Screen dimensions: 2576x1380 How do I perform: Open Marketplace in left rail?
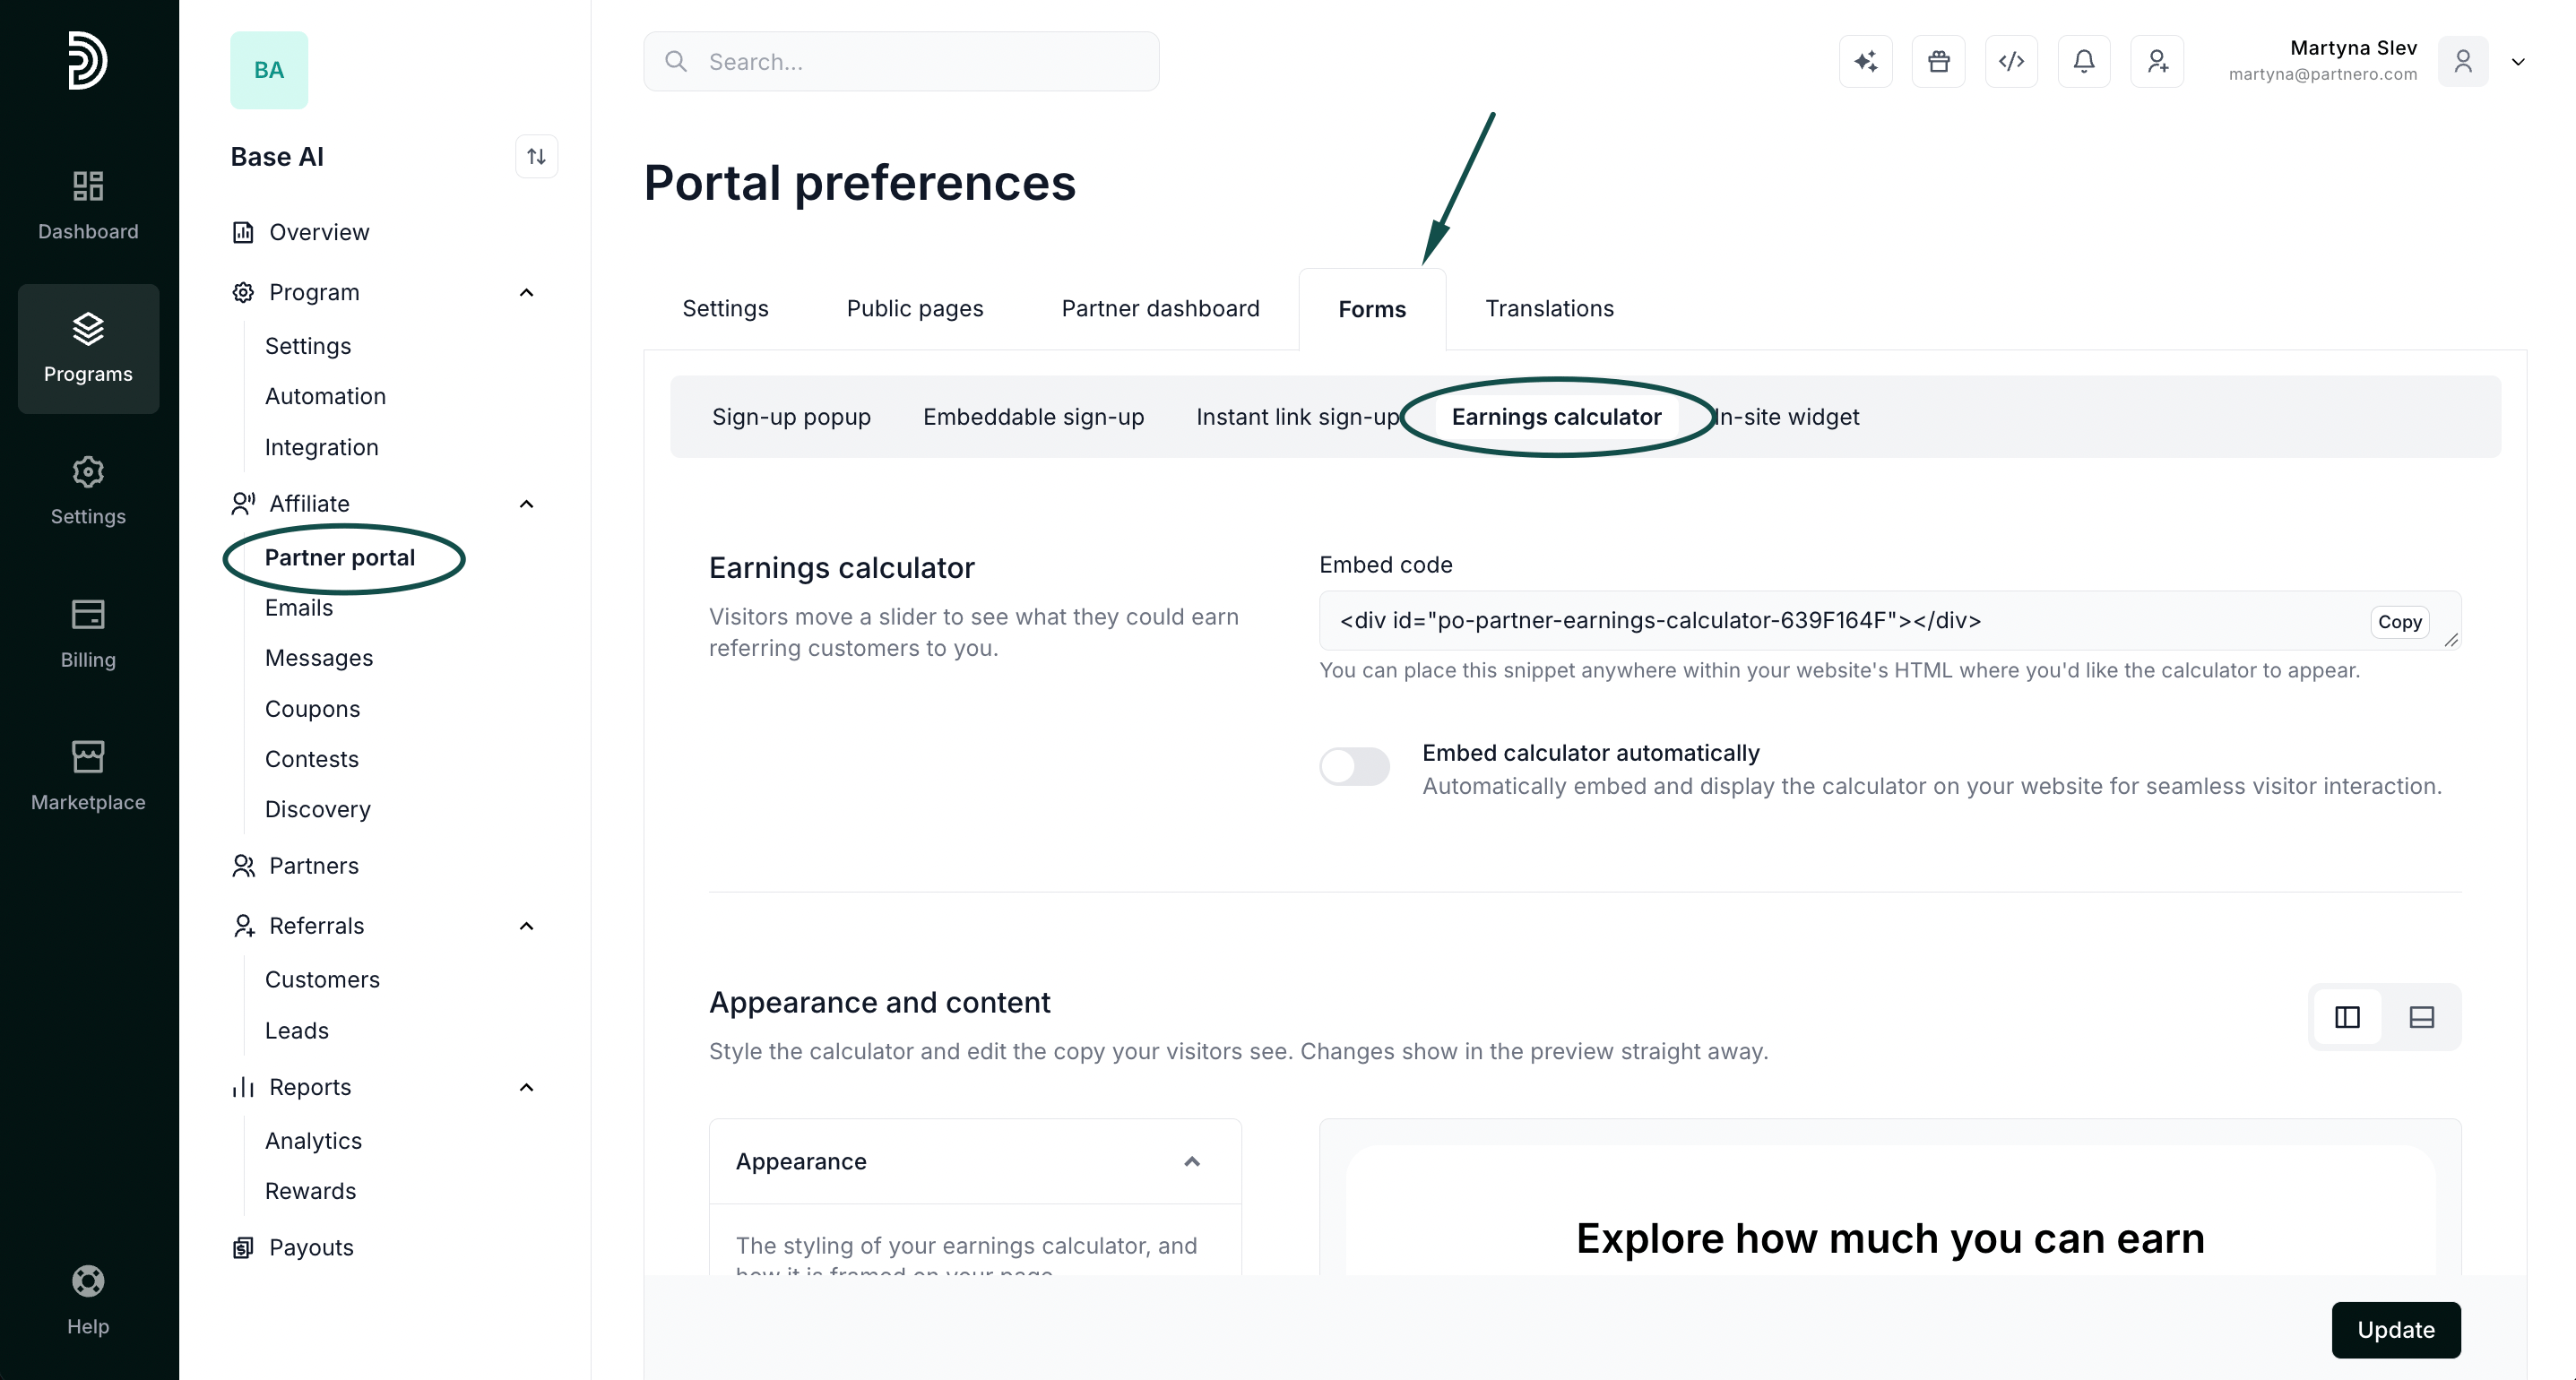point(88,775)
